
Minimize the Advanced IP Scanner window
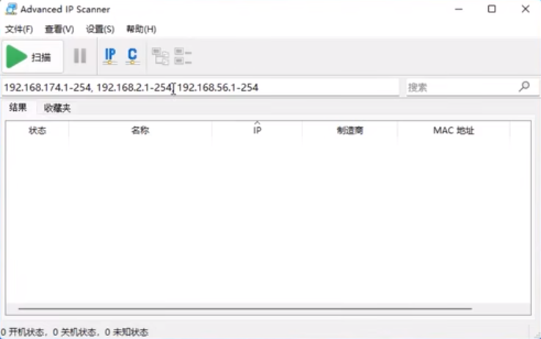pyautogui.click(x=459, y=10)
